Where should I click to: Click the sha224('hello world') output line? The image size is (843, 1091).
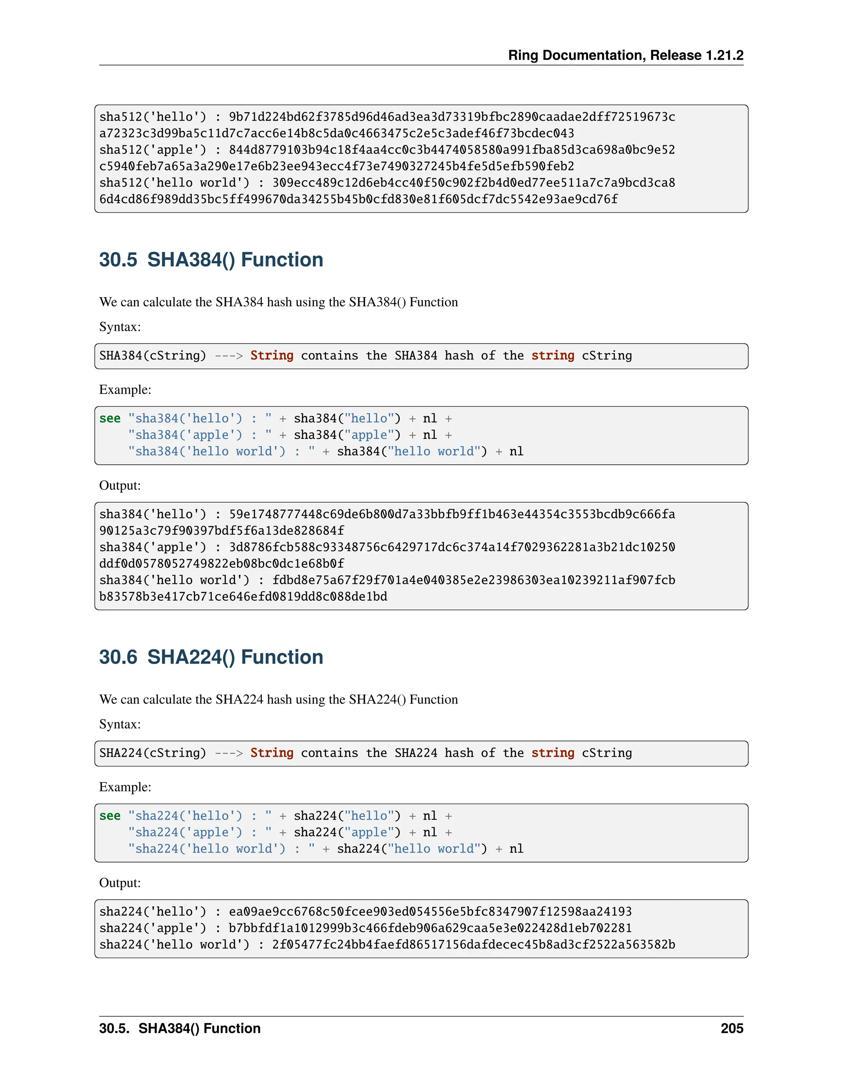pyautogui.click(x=387, y=944)
